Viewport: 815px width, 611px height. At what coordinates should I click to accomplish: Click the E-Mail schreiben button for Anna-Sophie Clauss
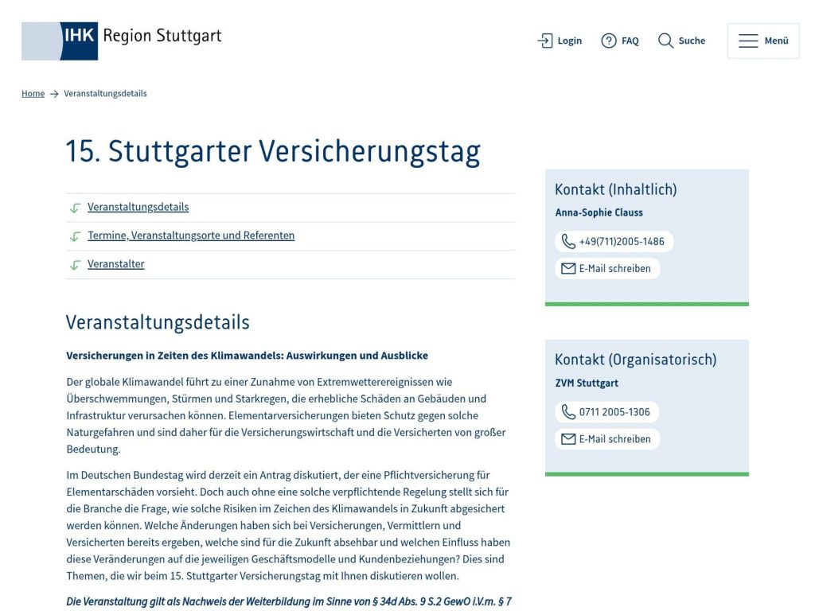[607, 268]
